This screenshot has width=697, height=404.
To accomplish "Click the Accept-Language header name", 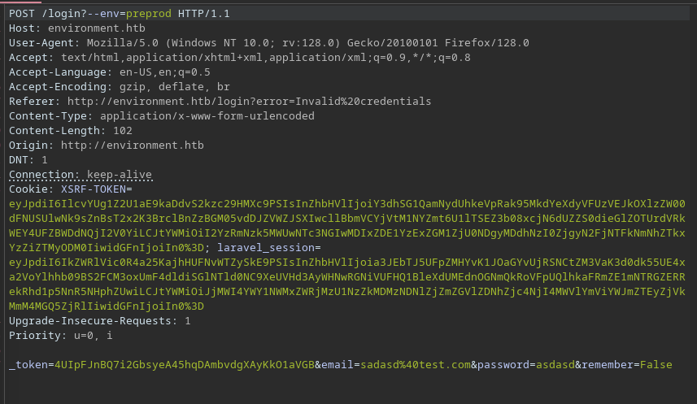I will [x=59, y=72].
